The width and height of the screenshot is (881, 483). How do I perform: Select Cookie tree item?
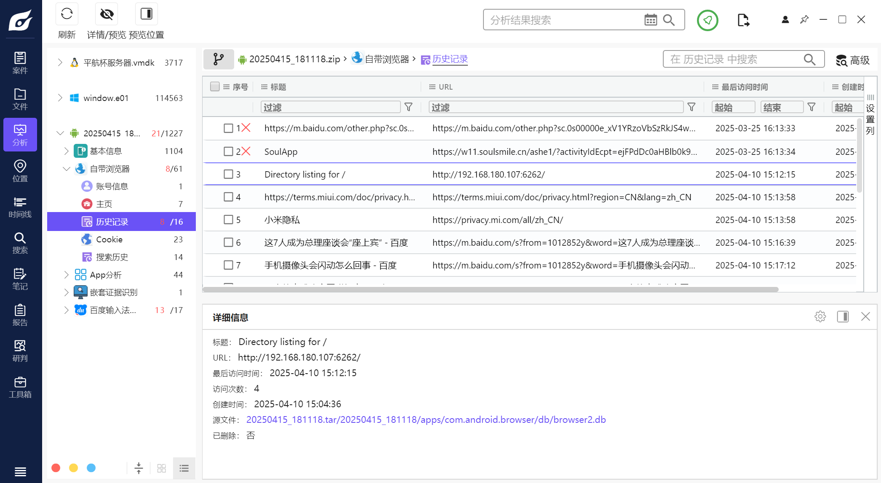coord(121,239)
